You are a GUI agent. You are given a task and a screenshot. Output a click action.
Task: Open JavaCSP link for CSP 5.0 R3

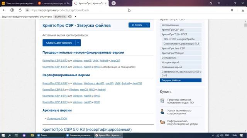(x=115, y=61)
